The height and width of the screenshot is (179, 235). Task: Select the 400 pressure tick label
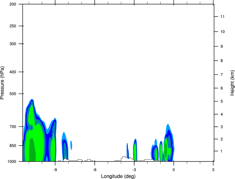coord(13,72)
